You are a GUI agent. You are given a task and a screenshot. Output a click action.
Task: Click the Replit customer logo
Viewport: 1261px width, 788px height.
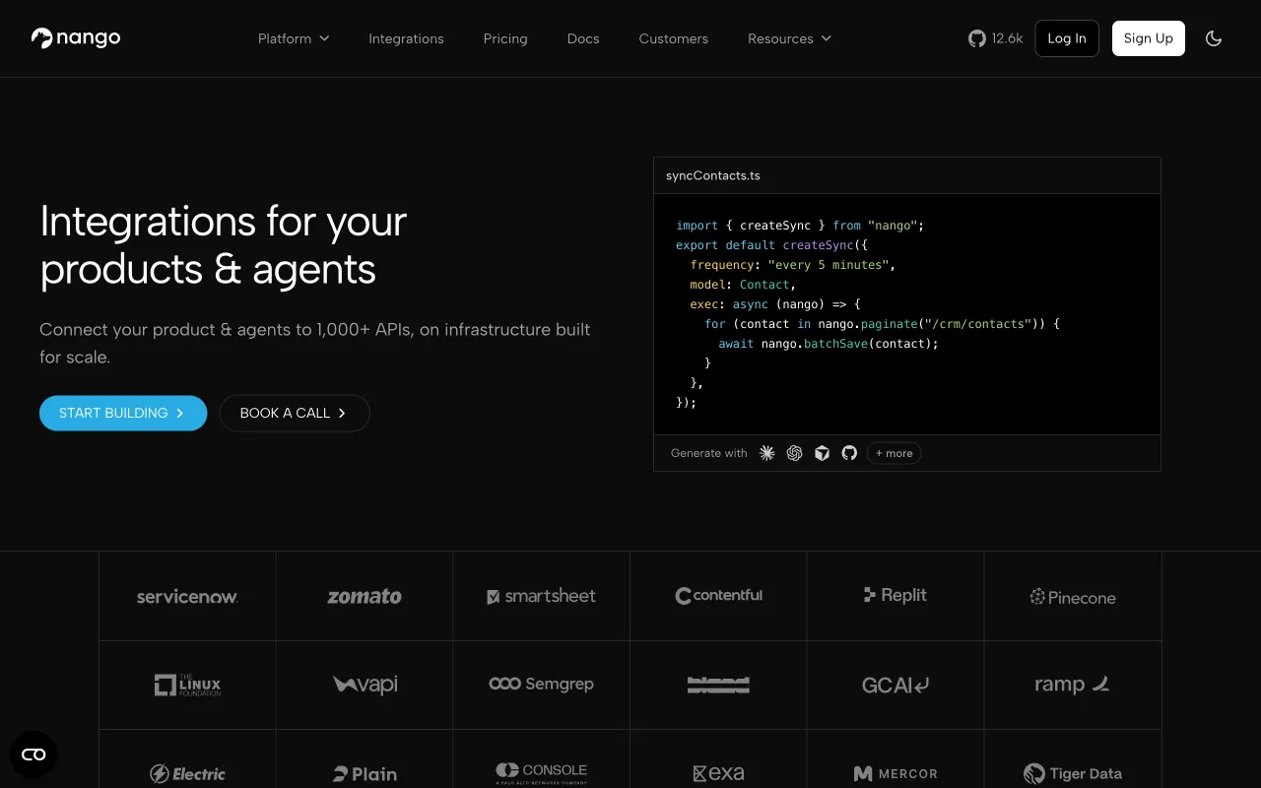pos(896,595)
